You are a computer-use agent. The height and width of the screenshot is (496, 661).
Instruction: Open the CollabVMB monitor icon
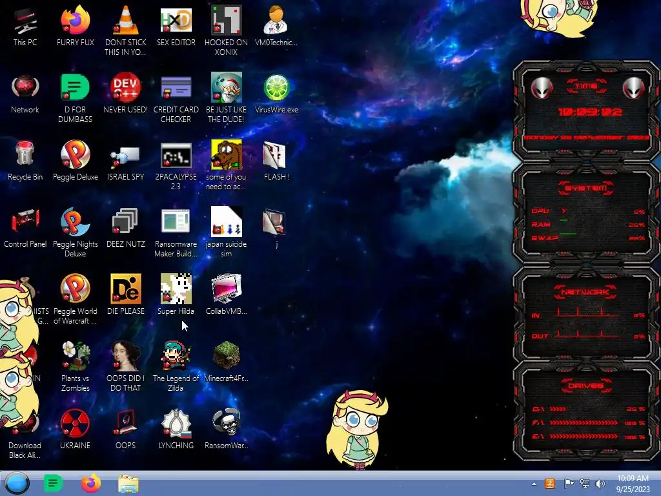click(227, 289)
